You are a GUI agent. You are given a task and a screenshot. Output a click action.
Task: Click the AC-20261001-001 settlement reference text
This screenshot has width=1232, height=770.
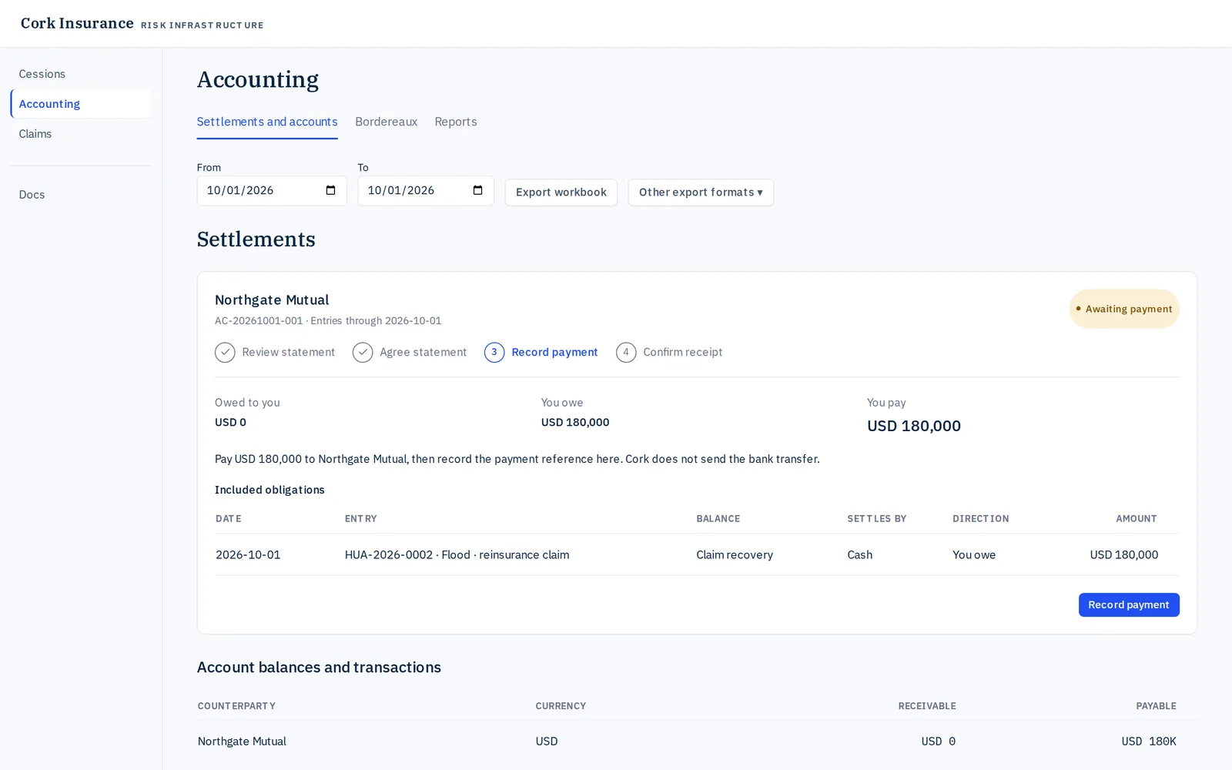click(x=259, y=320)
